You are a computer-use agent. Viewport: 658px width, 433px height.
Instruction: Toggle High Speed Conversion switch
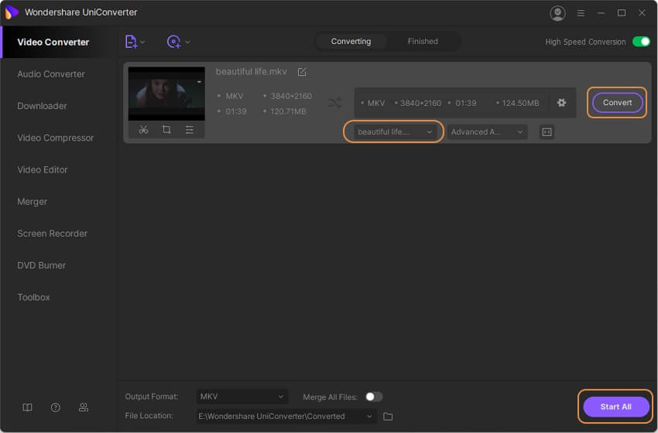click(x=641, y=42)
